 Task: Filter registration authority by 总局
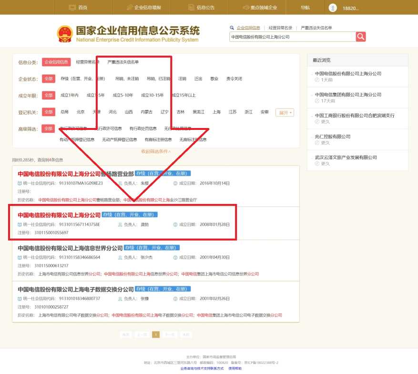point(64,112)
